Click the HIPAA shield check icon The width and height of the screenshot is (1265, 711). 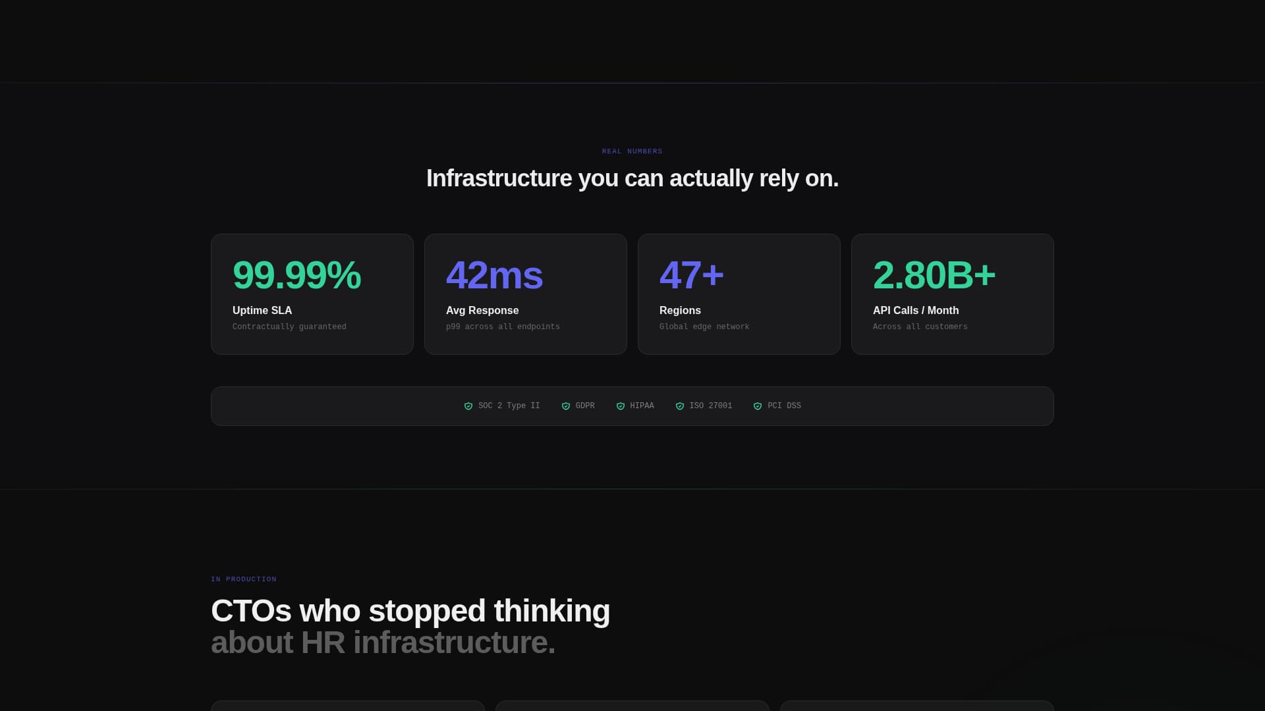click(x=621, y=406)
